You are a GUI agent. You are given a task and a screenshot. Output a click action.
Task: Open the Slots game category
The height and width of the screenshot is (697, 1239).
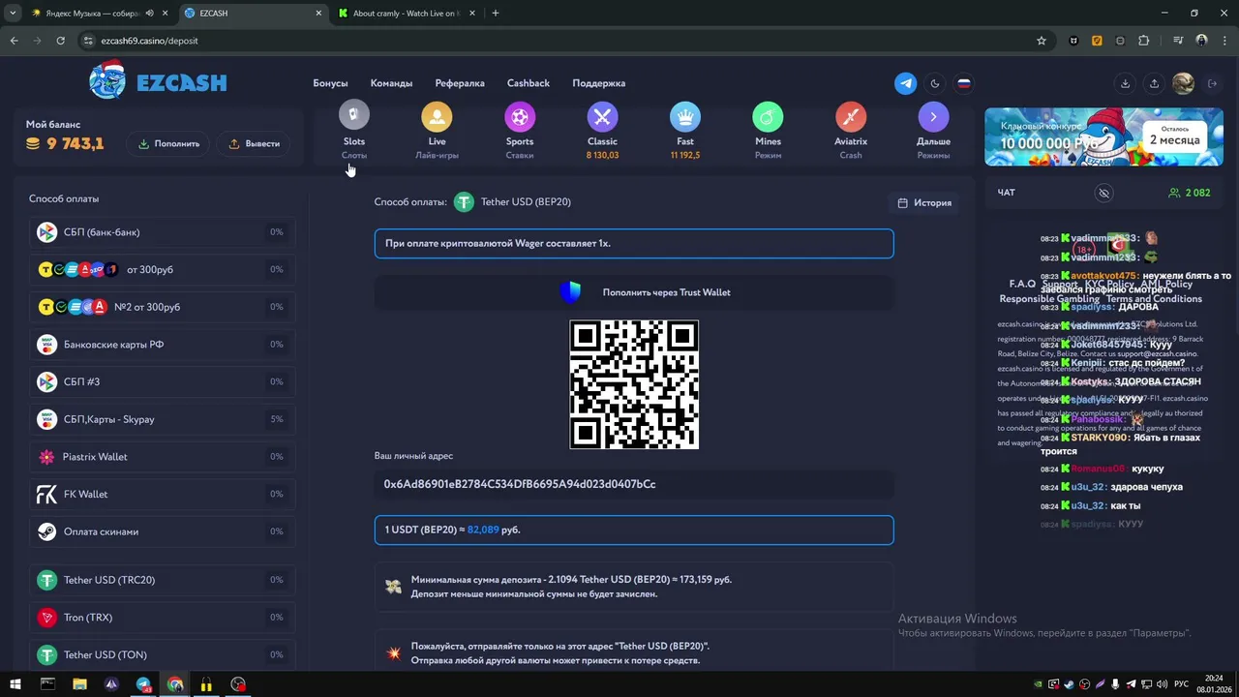[354, 131]
